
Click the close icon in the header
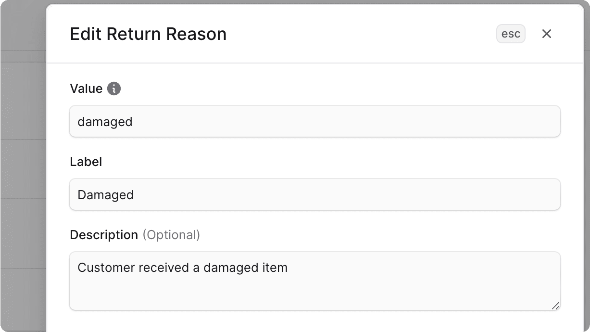pos(547,34)
